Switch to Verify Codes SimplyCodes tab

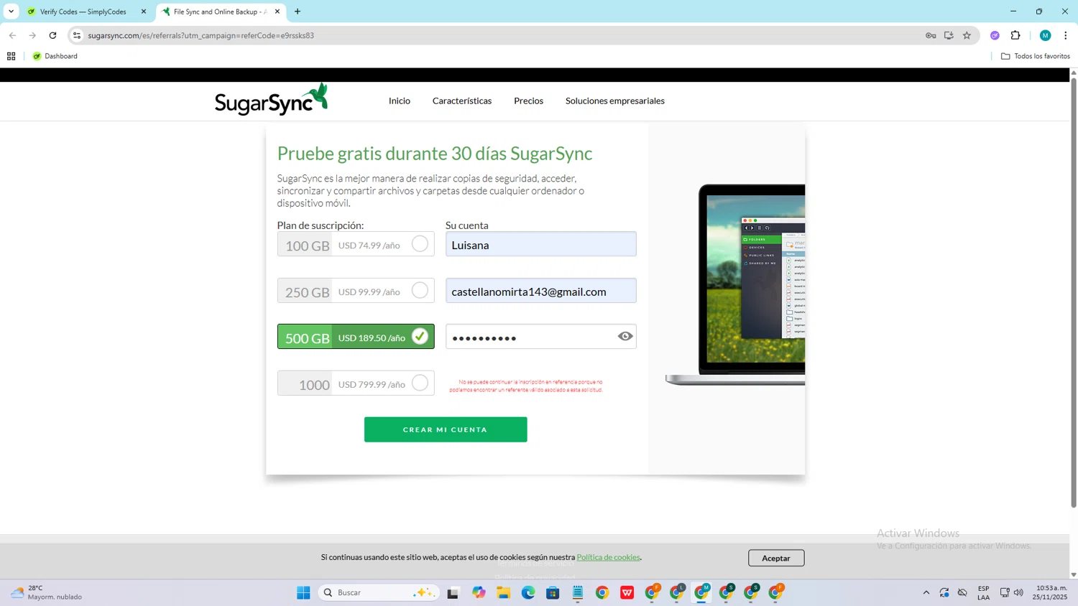(84, 11)
